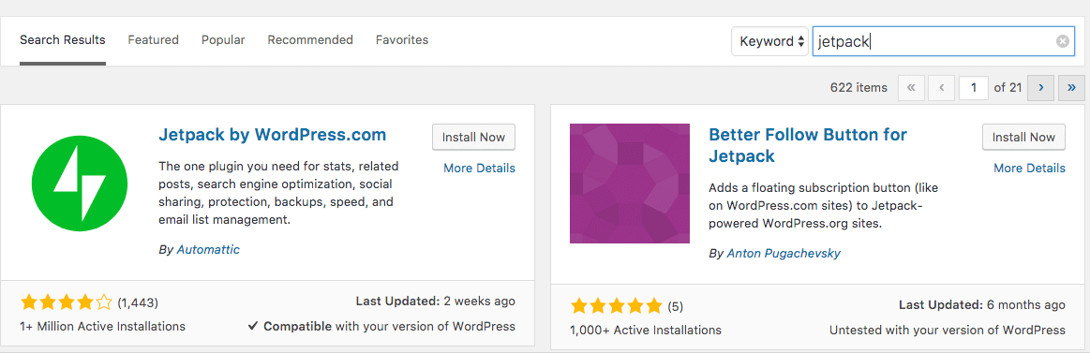Click the Last Updated 6 months ago text
The width and height of the screenshot is (1090, 353).
pyautogui.click(x=981, y=305)
